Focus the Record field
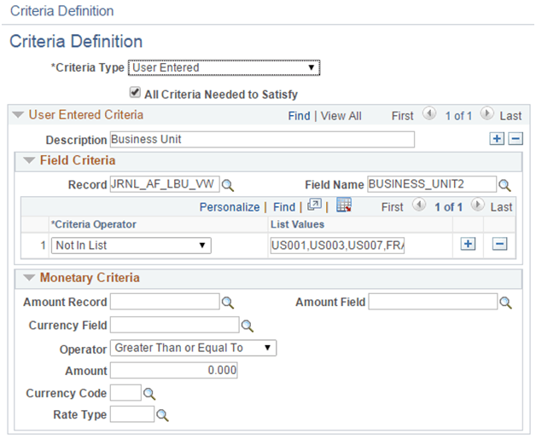Image resolution: width=536 pixels, height=439 pixels. [165, 184]
